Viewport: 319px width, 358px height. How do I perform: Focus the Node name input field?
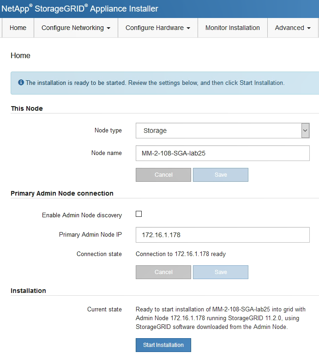click(x=223, y=153)
